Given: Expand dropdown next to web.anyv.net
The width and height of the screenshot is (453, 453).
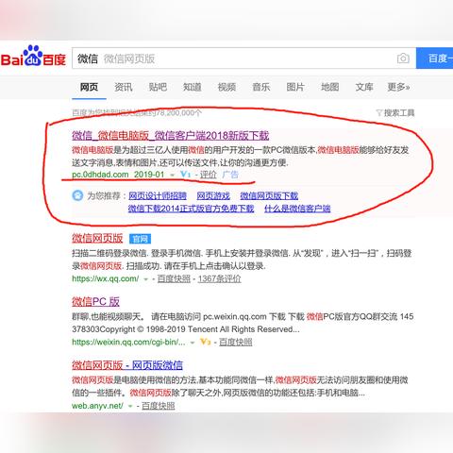Looking at the screenshot, I should (x=130, y=406).
